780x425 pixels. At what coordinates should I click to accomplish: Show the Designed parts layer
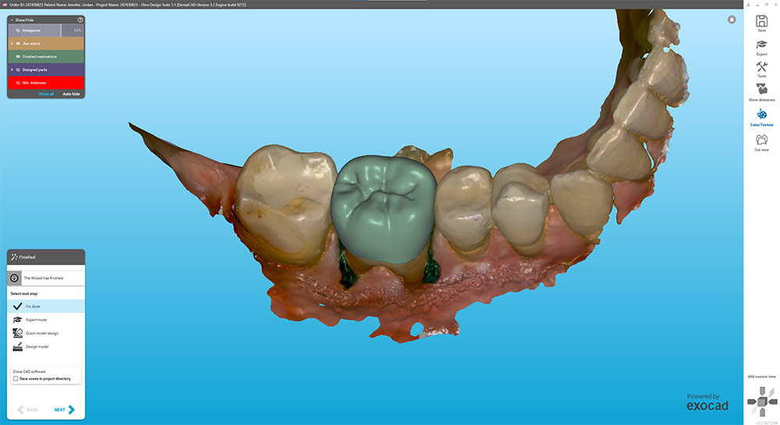pyautogui.click(x=18, y=69)
